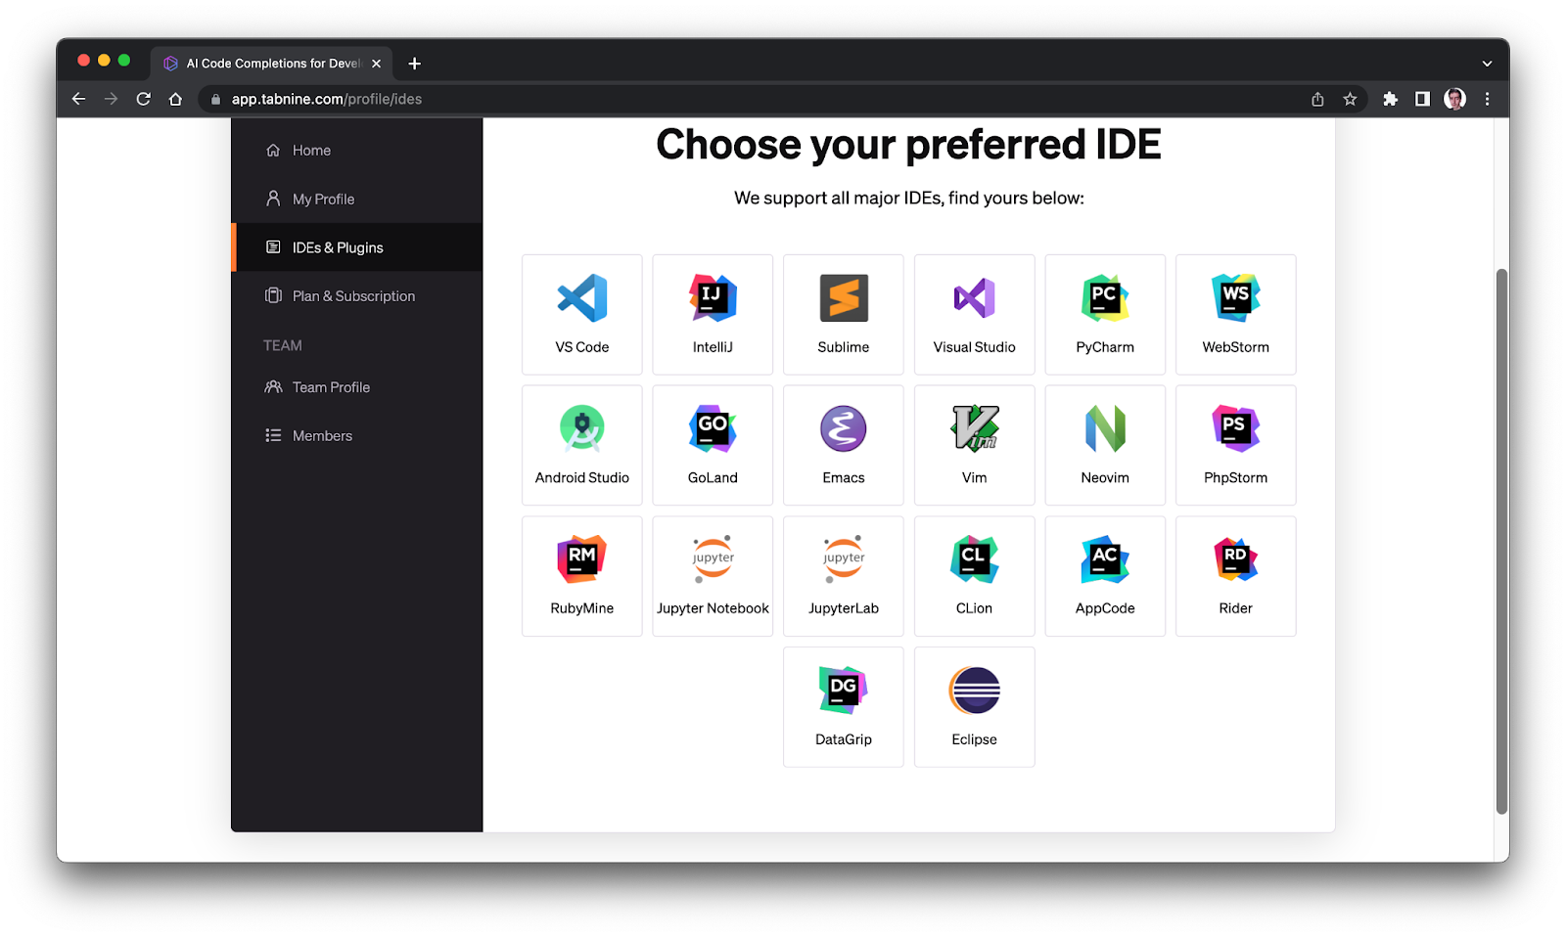Click the WebStorm label text
This screenshot has width=1566, height=937.
1236,347
